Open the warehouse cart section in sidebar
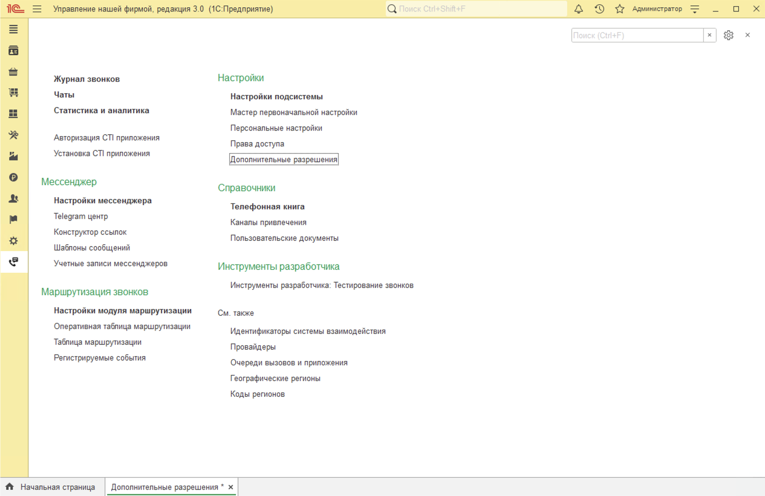Image resolution: width=765 pixels, height=496 pixels. point(13,93)
